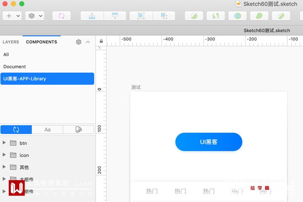Show Text Styles with the Aa tab
Screen dimensions: 303x202
pyautogui.click(x=47, y=129)
